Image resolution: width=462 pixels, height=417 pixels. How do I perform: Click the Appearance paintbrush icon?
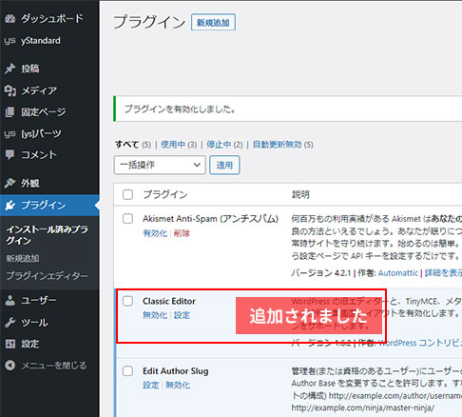pos(10,183)
